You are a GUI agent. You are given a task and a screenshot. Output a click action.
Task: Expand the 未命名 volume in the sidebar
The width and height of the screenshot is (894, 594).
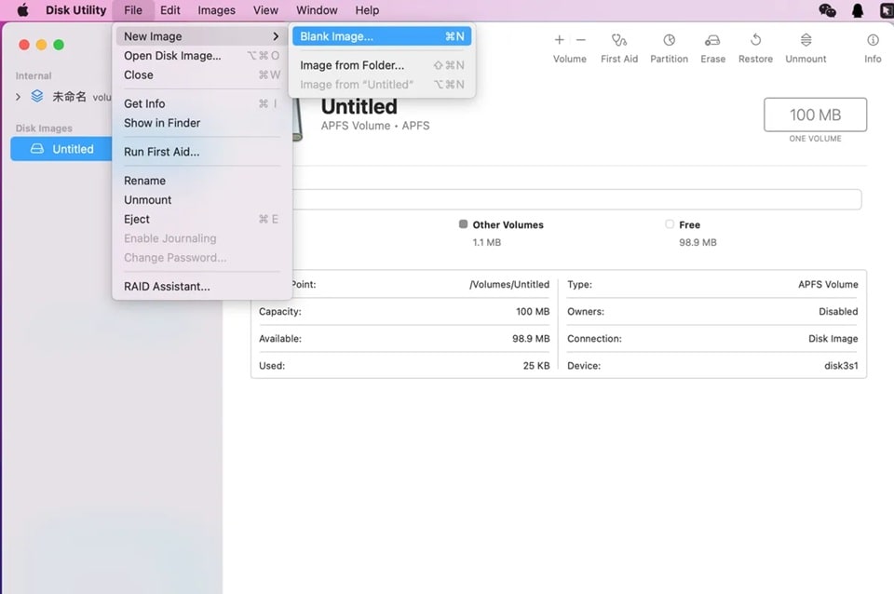point(18,95)
